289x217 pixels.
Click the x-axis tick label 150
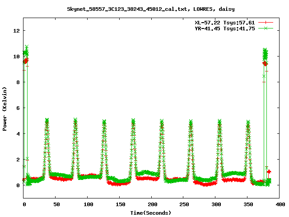coord(121,204)
